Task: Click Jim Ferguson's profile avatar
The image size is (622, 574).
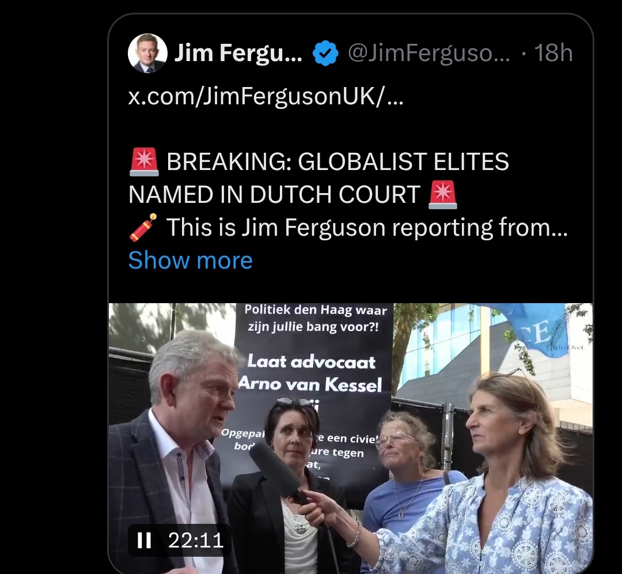Action: pos(147,53)
